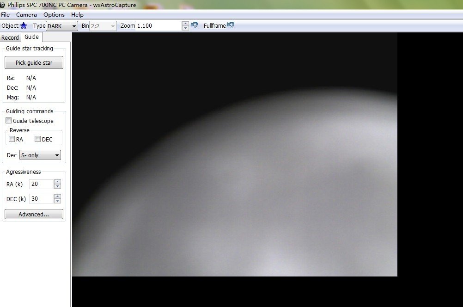The height and width of the screenshot is (307, 463).
Task: Open the Bin dropdown showing 2:2
Action: pyautogui.click(x=103, y=26)
